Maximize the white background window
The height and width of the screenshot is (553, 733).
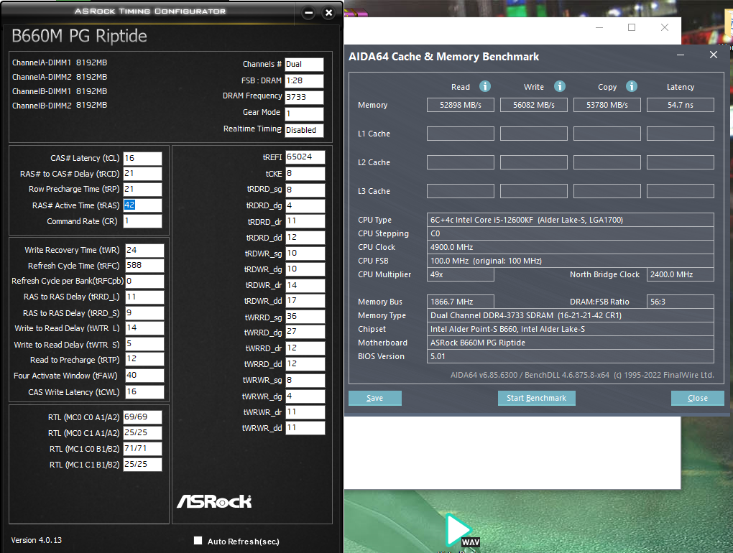(x=632, y=27)
